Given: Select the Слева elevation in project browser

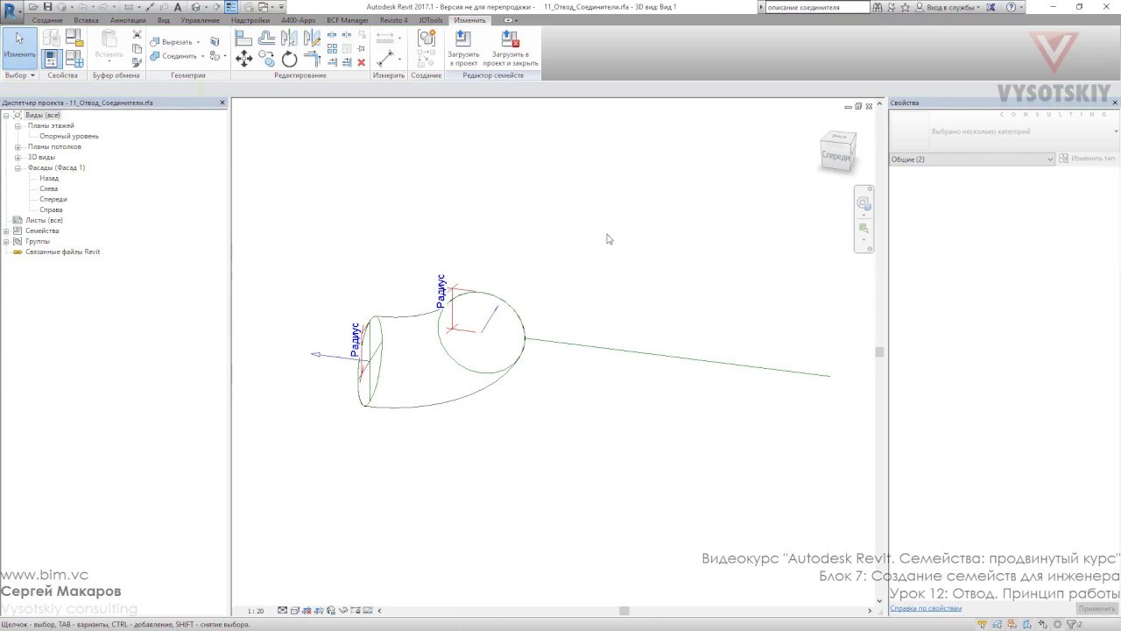Looking at the screenshot, I should (x=49, y=189).
